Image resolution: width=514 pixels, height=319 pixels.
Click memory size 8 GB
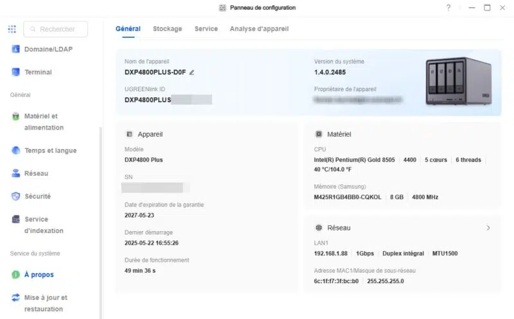(396, 197)
